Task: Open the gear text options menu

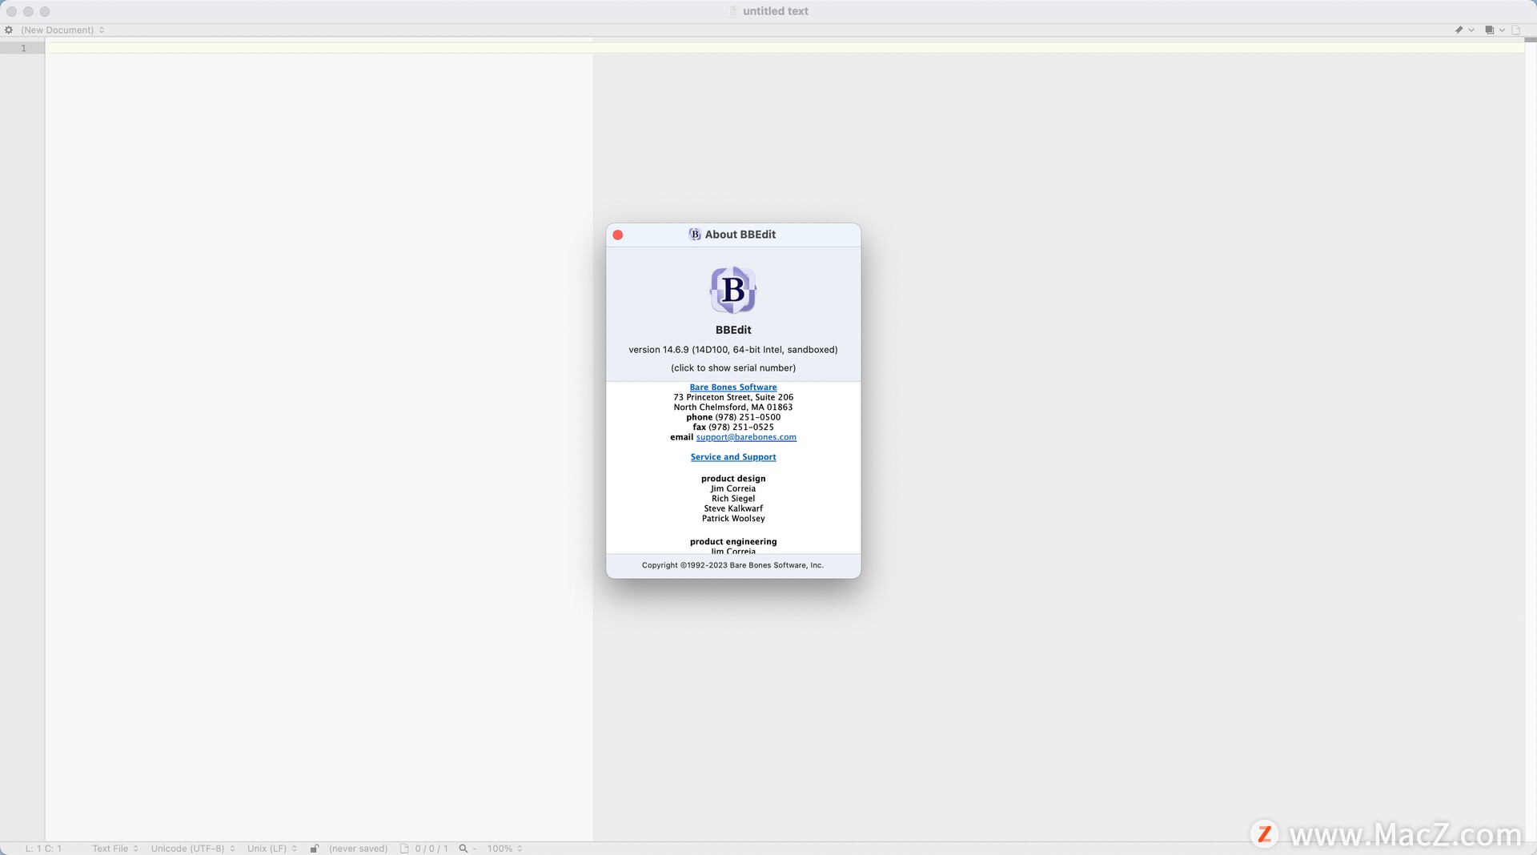Action: coord(9,30)
